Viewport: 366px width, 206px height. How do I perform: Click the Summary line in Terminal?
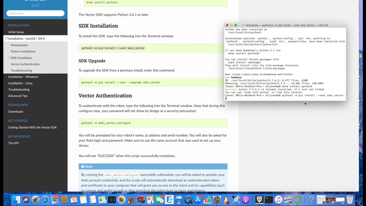pyautogui.click(x=233, y=78)
